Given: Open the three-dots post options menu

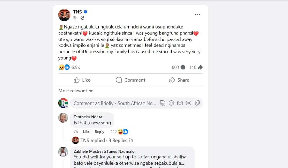Looking at the screenshot, I should [x=197, y=15].
